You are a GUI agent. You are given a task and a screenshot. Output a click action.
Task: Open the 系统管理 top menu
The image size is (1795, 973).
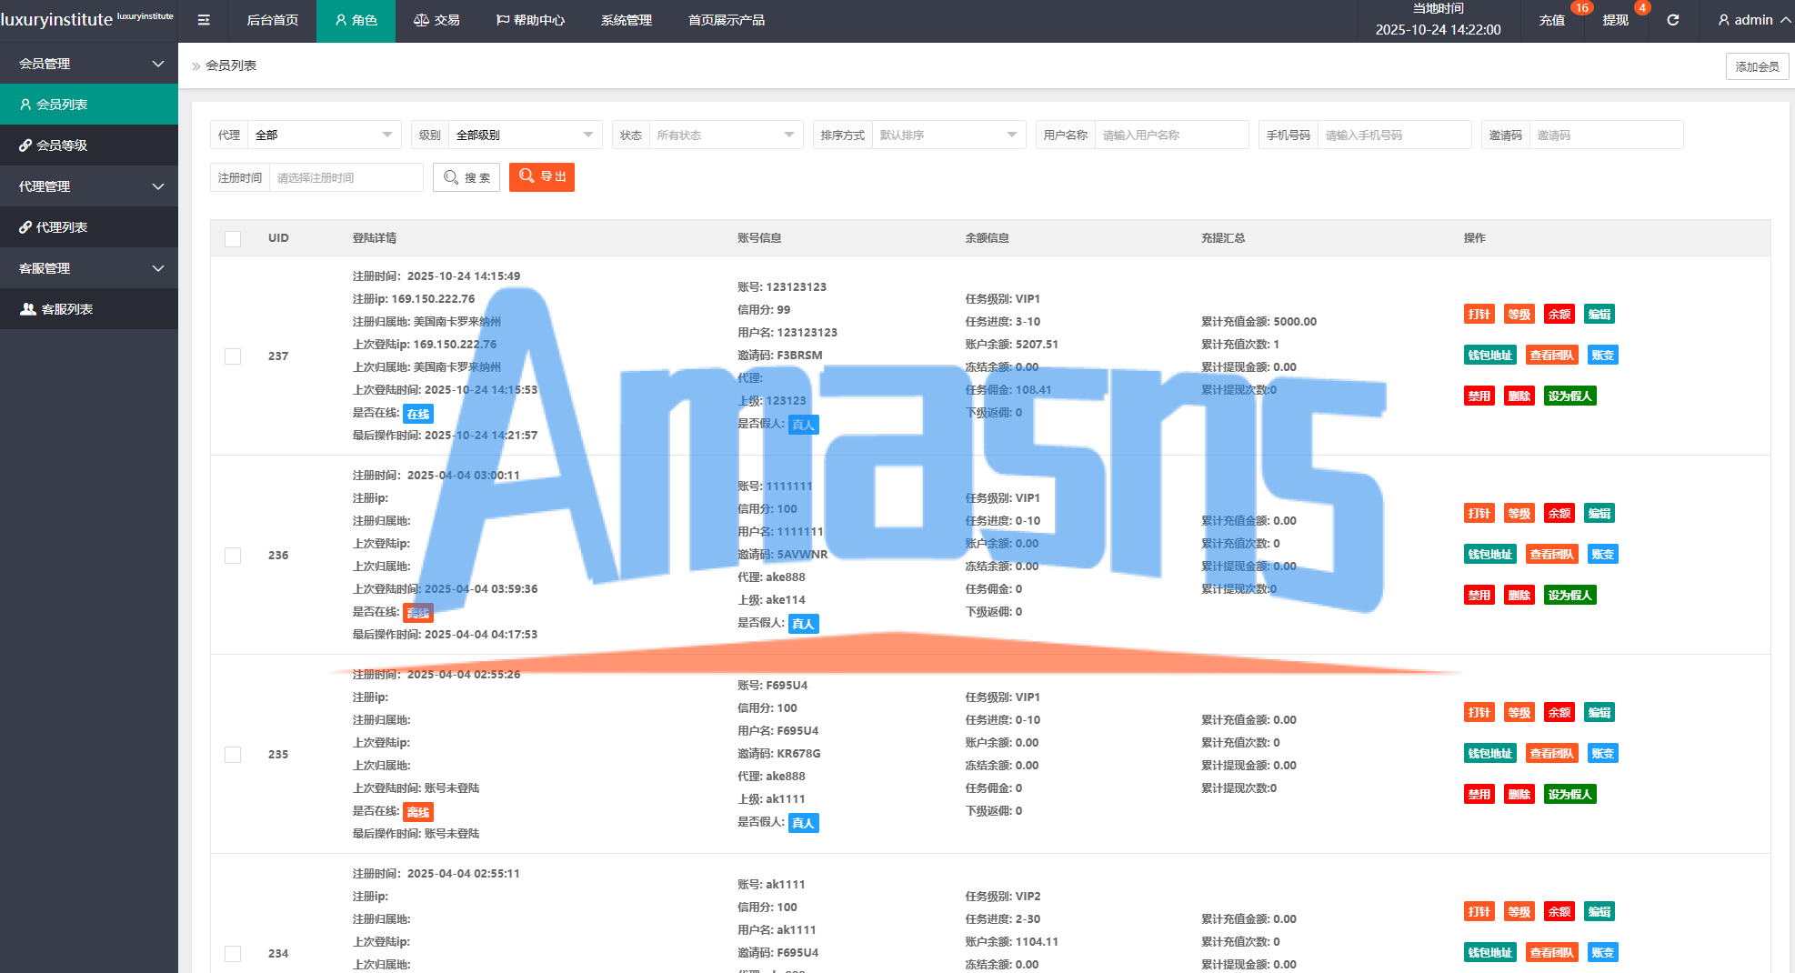(626, 20)
